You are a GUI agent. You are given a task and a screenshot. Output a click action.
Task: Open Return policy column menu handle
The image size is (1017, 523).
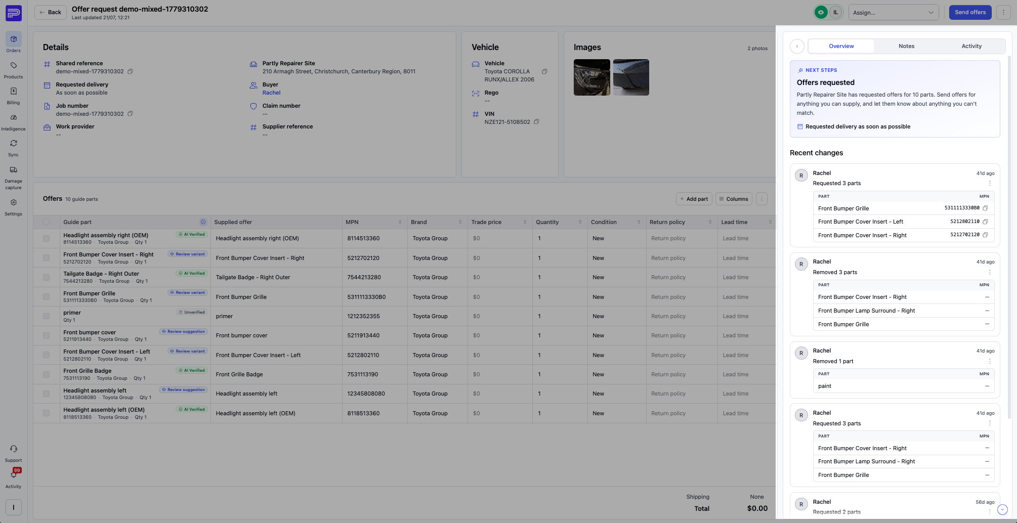tap(710, 222)
